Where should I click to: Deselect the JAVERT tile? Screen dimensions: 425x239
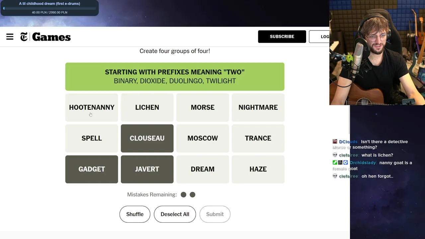pos(147,169)
